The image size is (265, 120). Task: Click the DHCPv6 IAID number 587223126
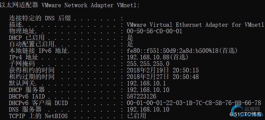[x=142, y=97]
